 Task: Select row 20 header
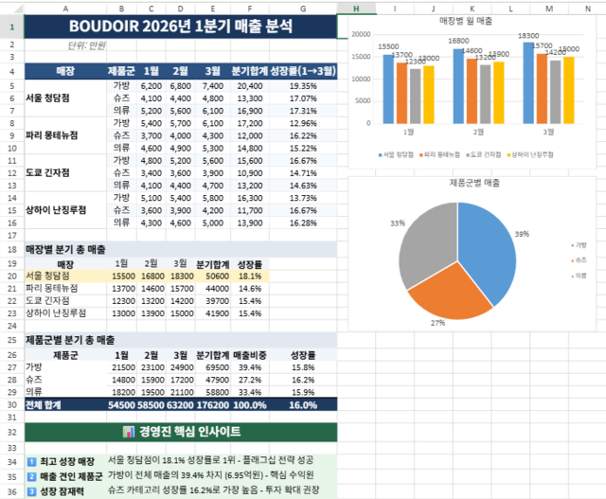point(12,276)
